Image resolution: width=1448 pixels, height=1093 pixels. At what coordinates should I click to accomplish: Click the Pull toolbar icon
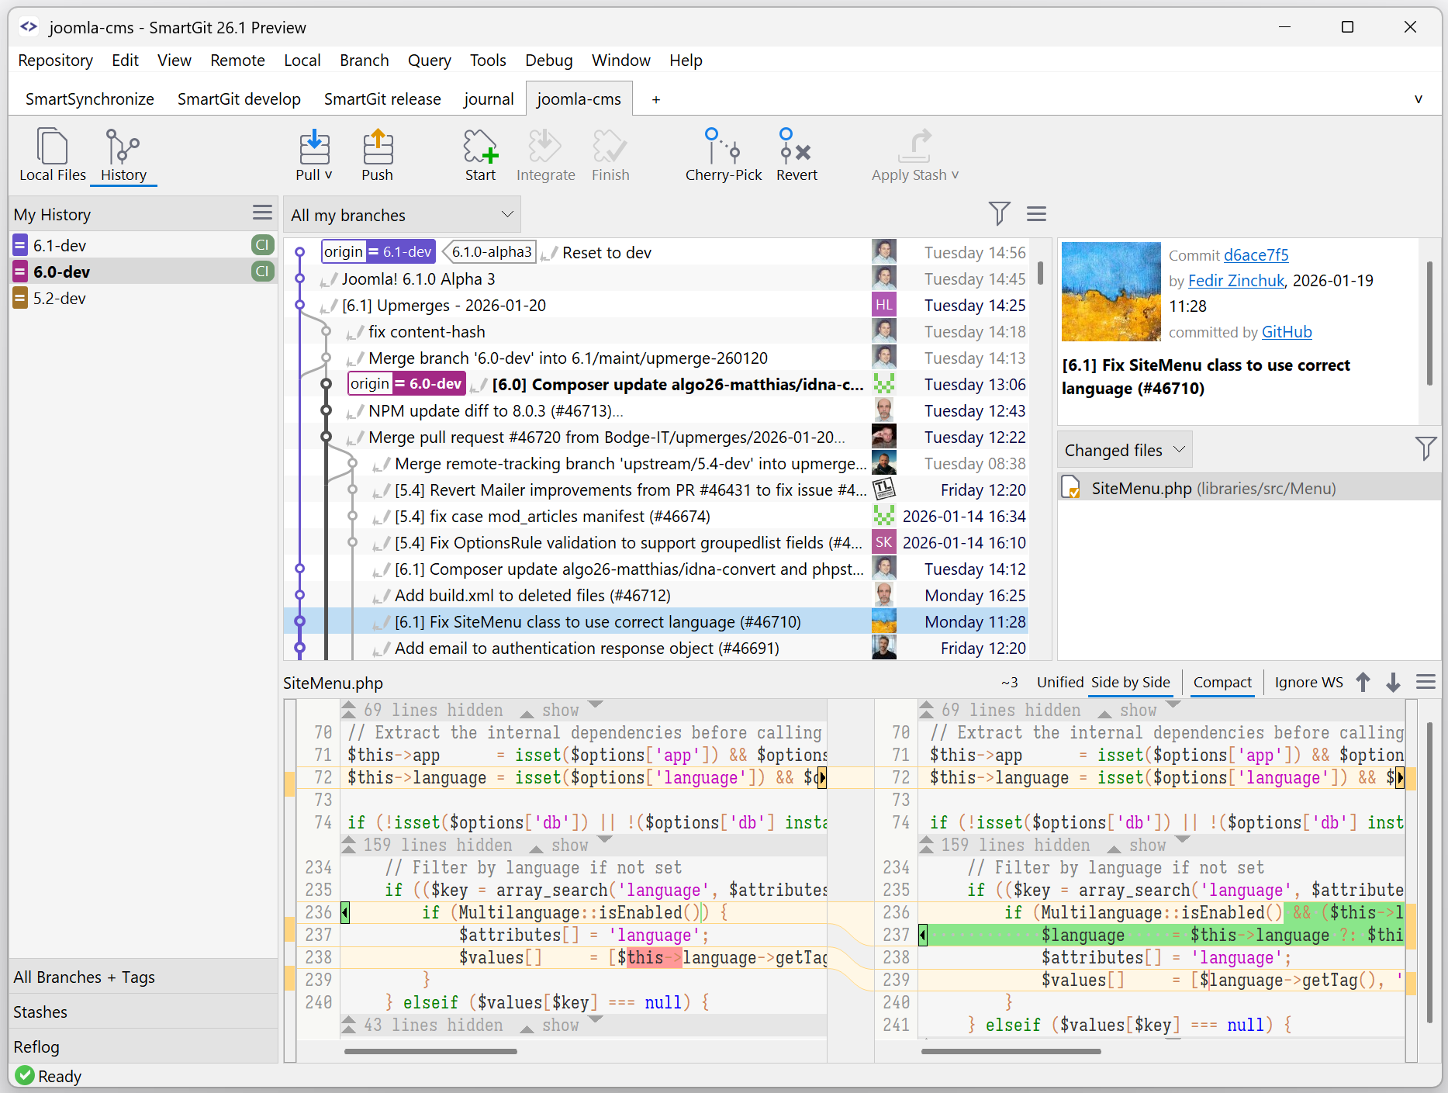click(313, 147)
